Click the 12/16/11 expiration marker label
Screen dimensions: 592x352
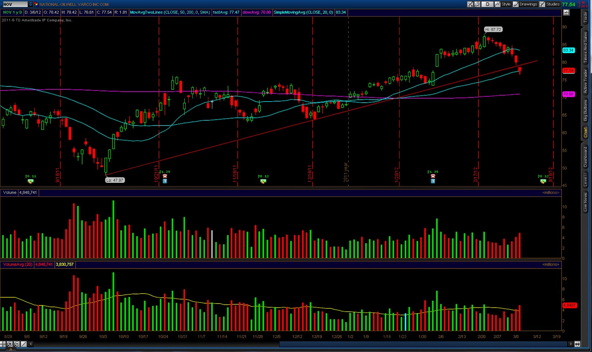click(x=310, y=174)
